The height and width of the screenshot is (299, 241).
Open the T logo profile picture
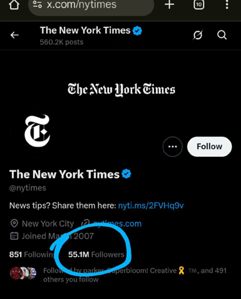tap(37, 131)
